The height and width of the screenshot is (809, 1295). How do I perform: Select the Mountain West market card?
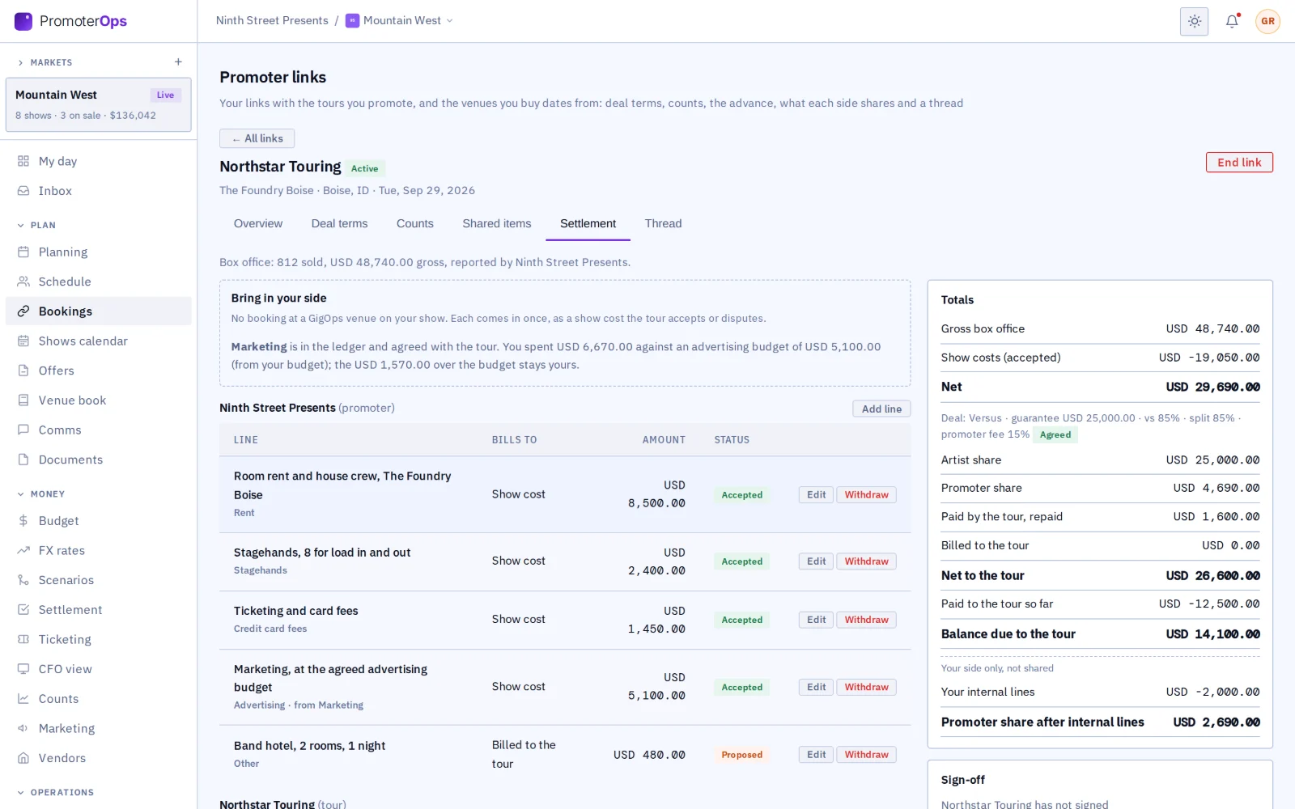[99, 104]
